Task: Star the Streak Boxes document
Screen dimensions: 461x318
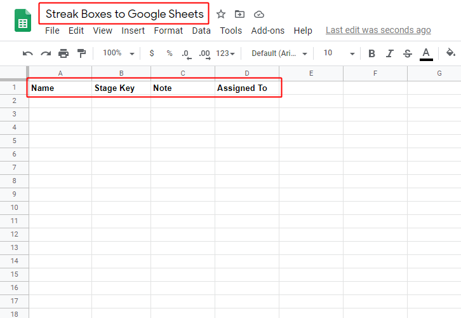Action: [221, 14]
